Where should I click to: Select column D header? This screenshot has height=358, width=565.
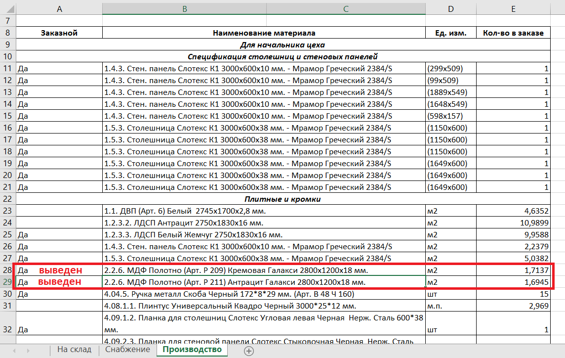tap(450, 8)
